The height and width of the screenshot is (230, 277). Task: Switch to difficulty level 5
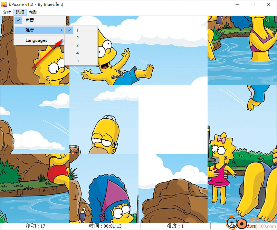click(x=81, y=60)
